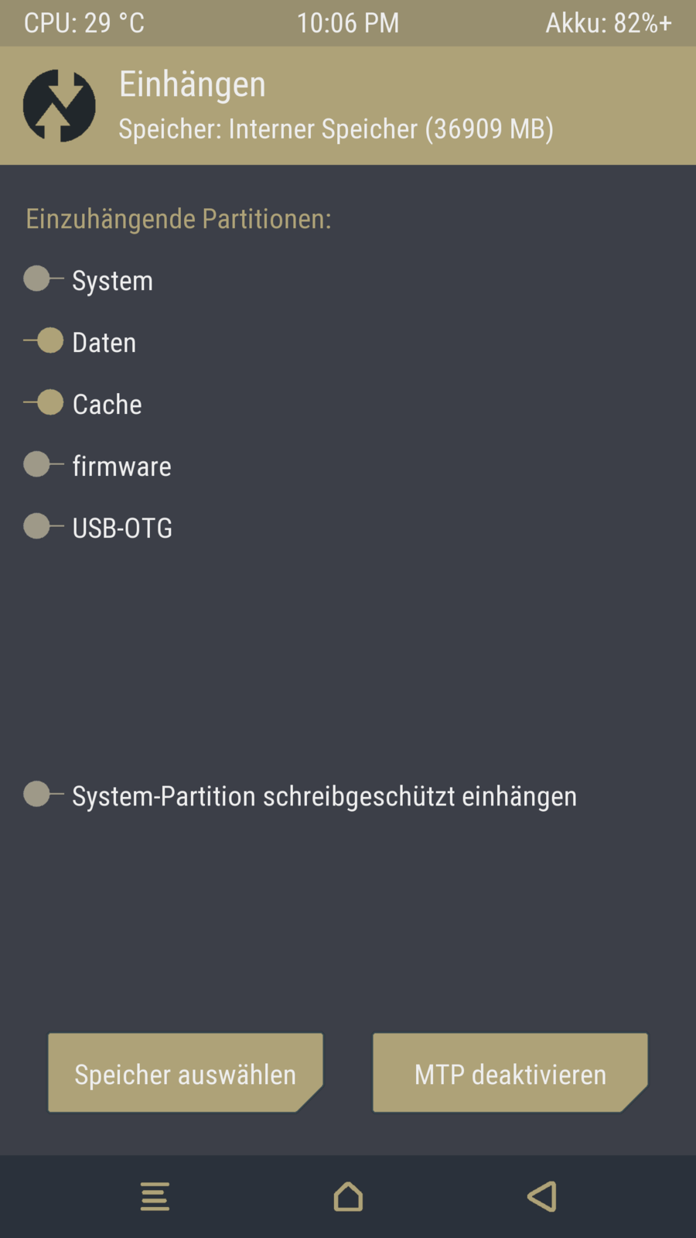696x1238 pixels.
Task: Toggle the System partition mount switch
Action: pos(43,279)
